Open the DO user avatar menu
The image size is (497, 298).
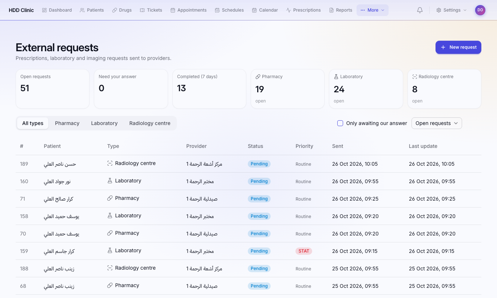coord(480,10)
